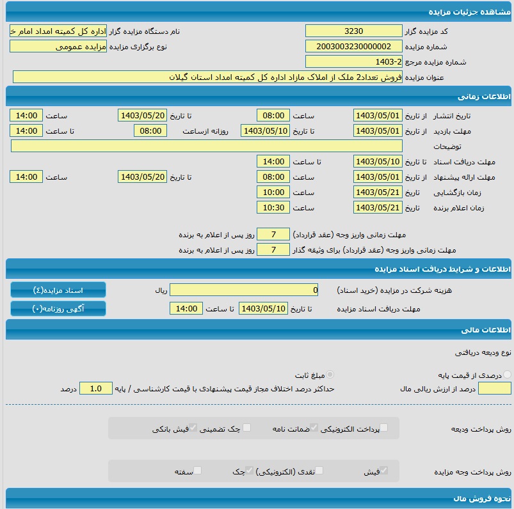This screenshot has height=509, width=514.
Task: Click the هزینه شرکت در مزایده amount field
Action: click(244, 290)
